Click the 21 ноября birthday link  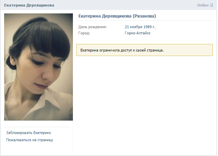tap(134, 27)
